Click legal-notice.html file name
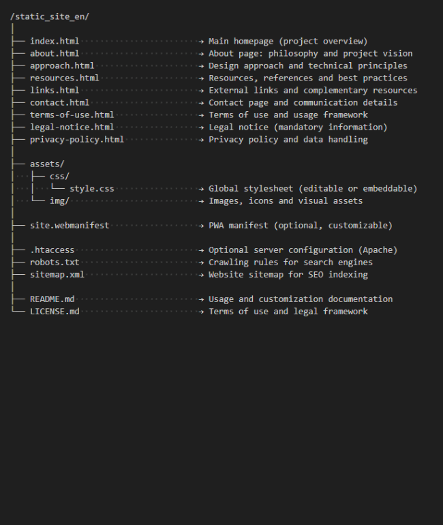The image size is (443, 525). pyautogui.click(x=72, y=127)
